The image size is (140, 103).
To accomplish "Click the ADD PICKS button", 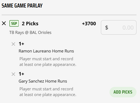I will coord(123,92).
